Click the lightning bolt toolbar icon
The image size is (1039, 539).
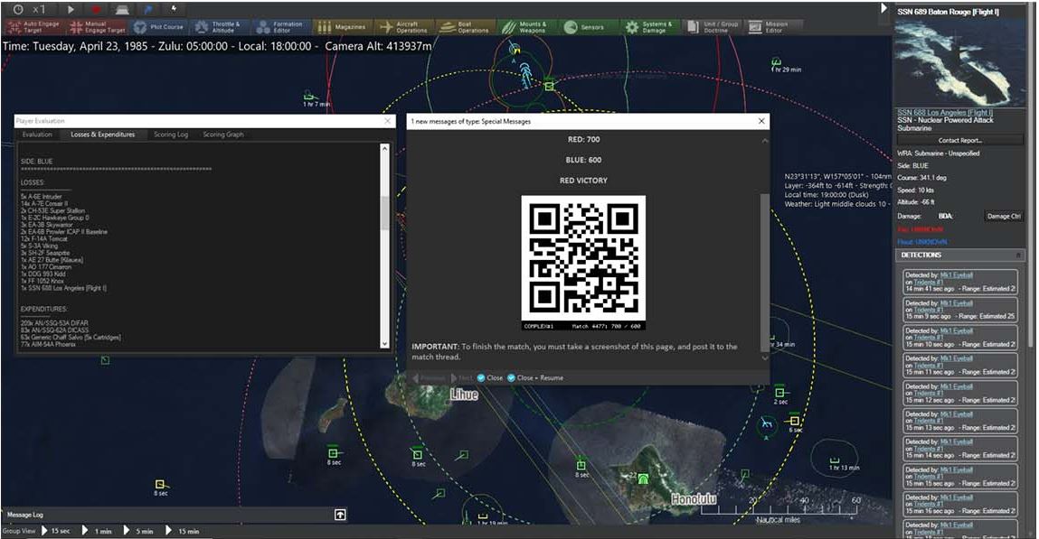click(174, 9)
